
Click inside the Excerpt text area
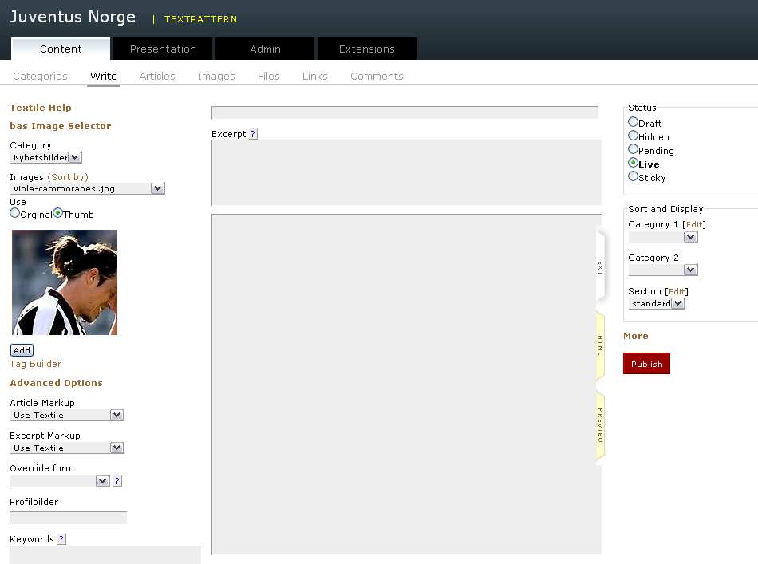(x=406, y=172)
